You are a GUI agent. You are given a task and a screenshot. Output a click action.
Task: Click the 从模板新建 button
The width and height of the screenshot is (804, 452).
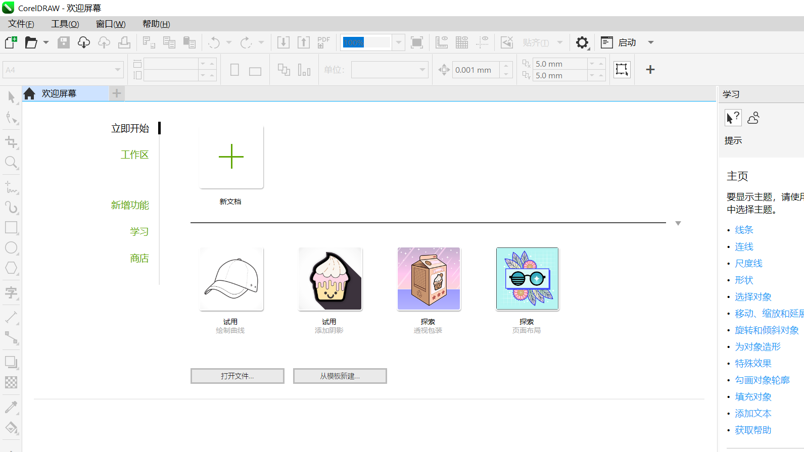pyautogui.click(x=340, y=376)
